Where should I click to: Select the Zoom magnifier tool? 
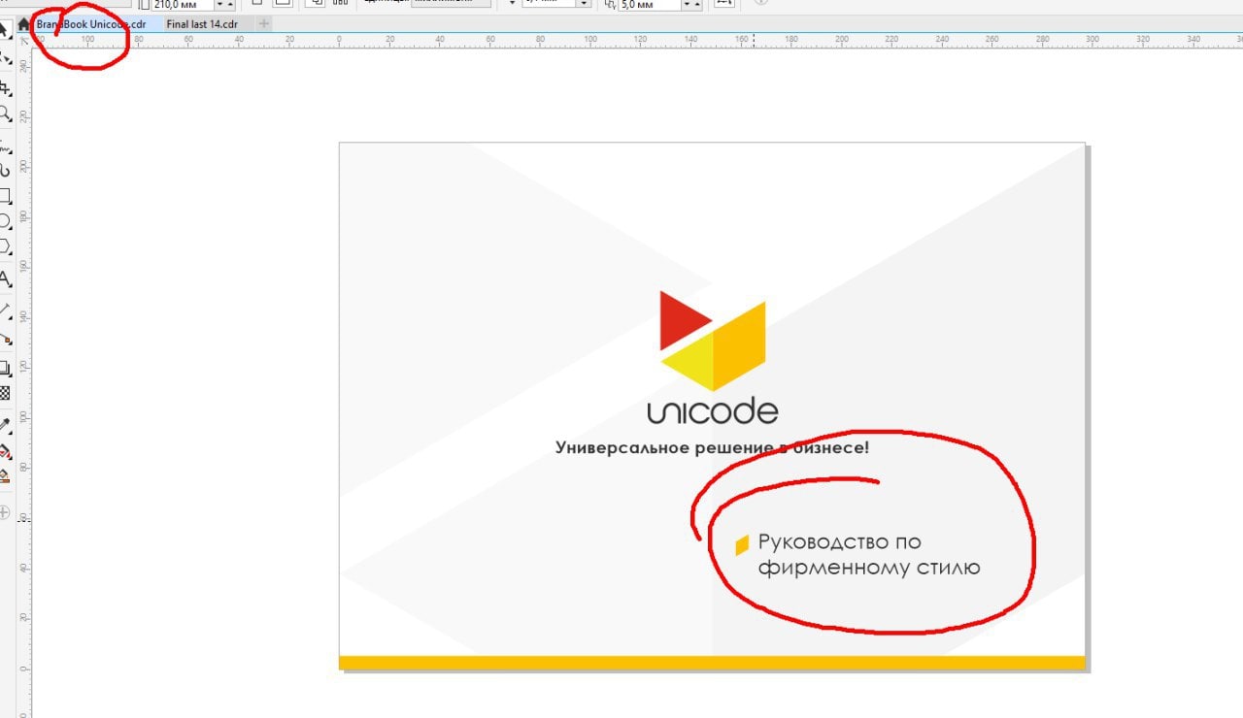[5, 114]
